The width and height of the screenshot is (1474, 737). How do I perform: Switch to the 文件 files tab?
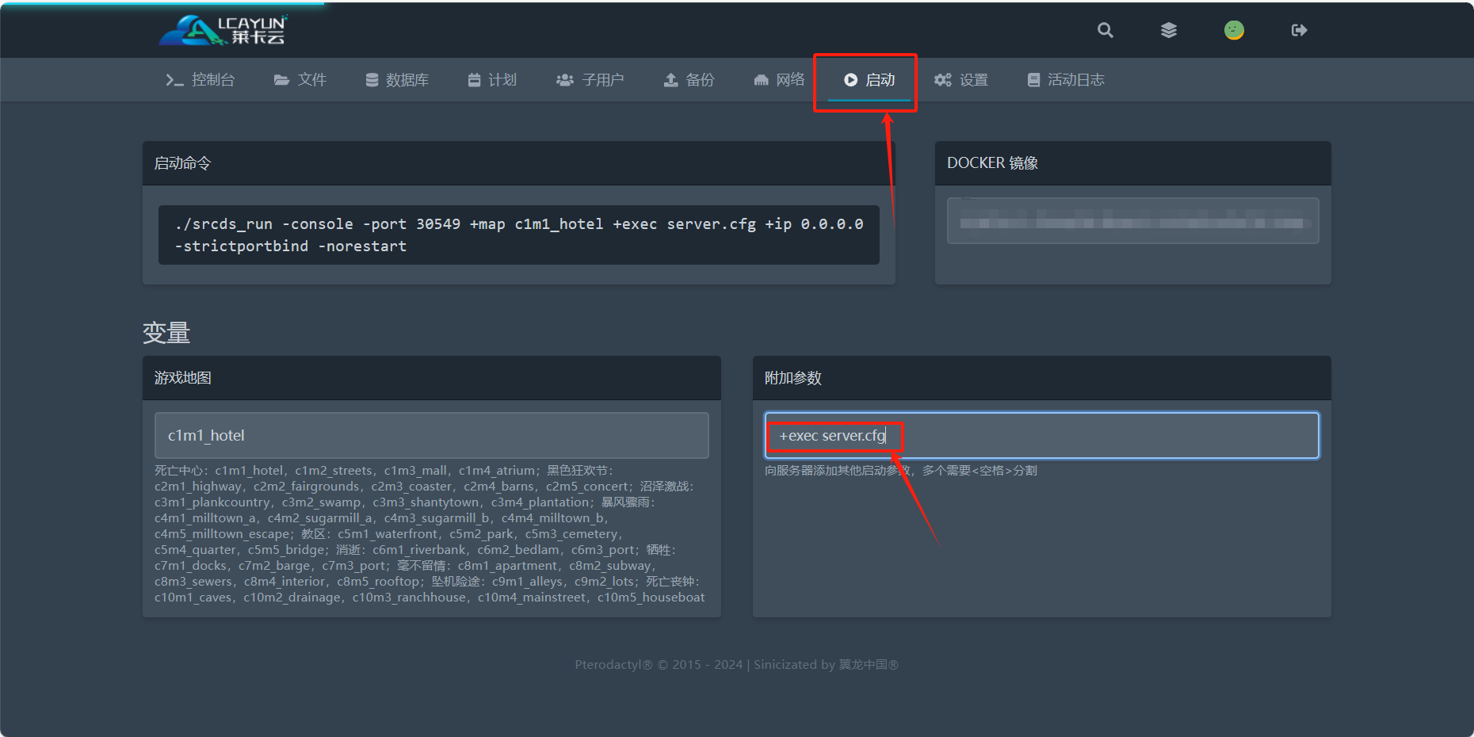pos(300,80)
